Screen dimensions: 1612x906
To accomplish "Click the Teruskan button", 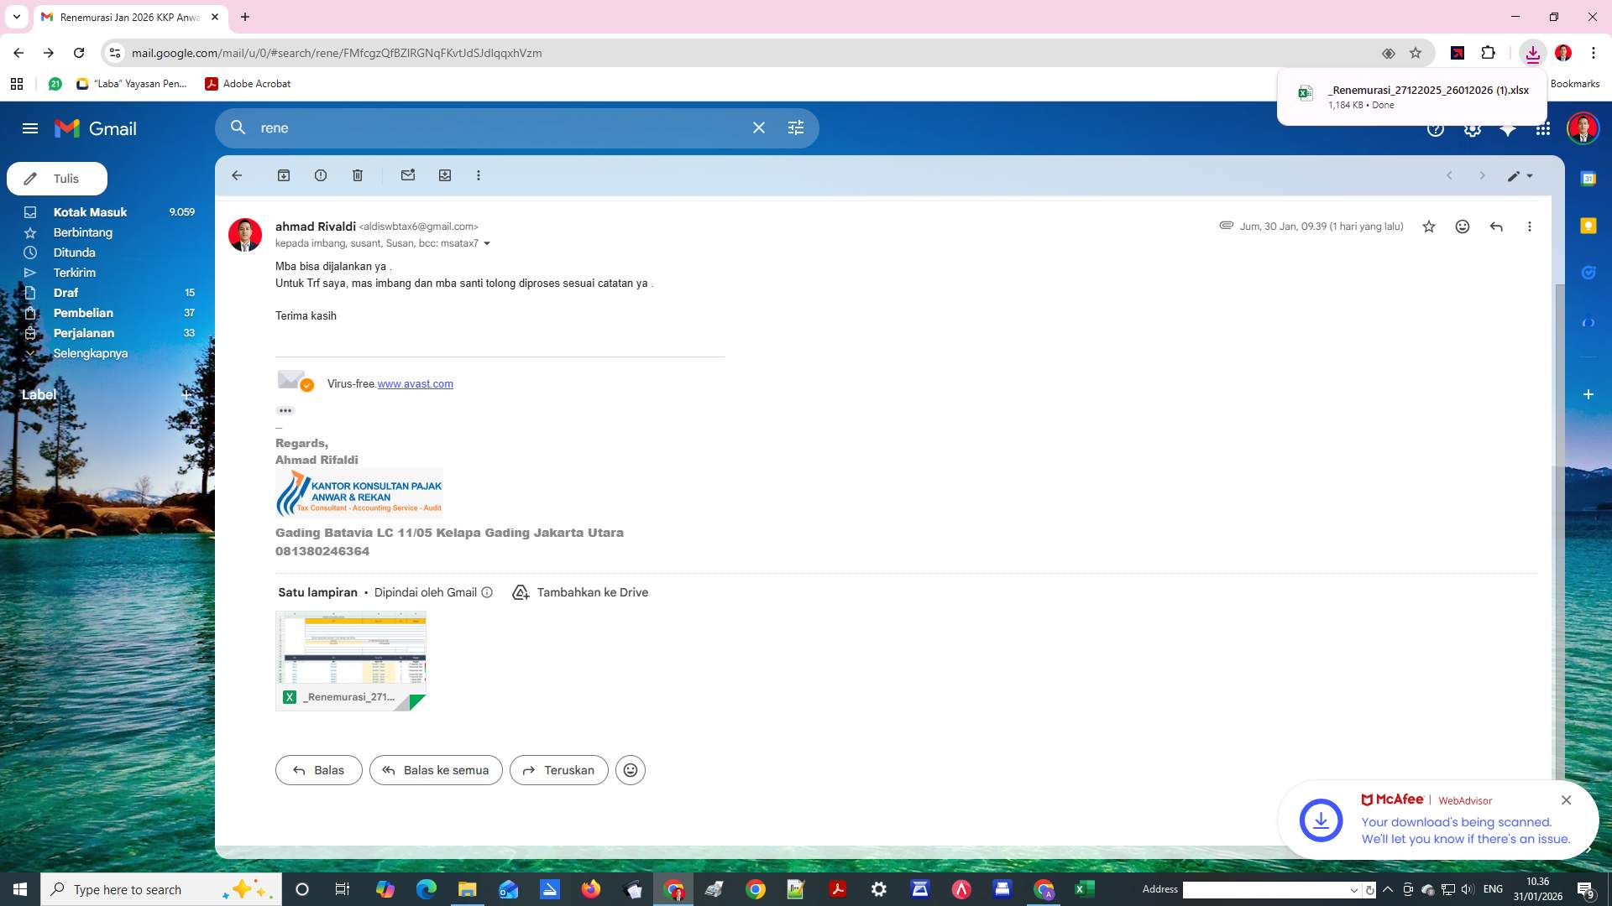I will [x=558, y=770].
